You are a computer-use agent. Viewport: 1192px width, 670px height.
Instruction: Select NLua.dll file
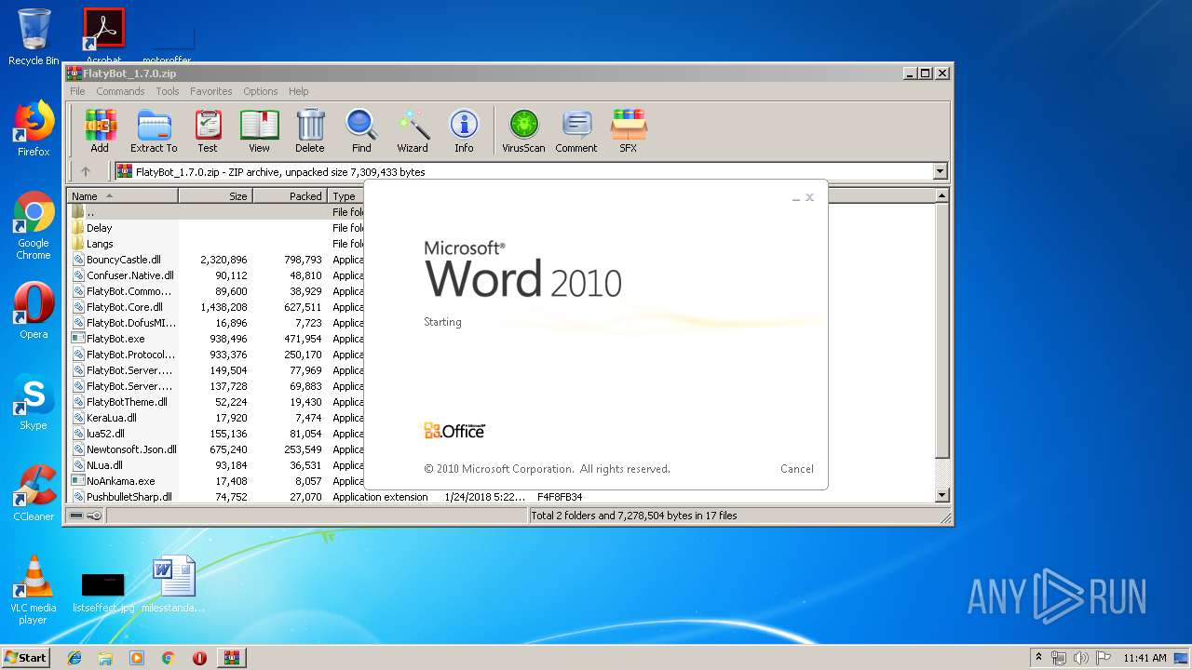(x=104, y=465)
